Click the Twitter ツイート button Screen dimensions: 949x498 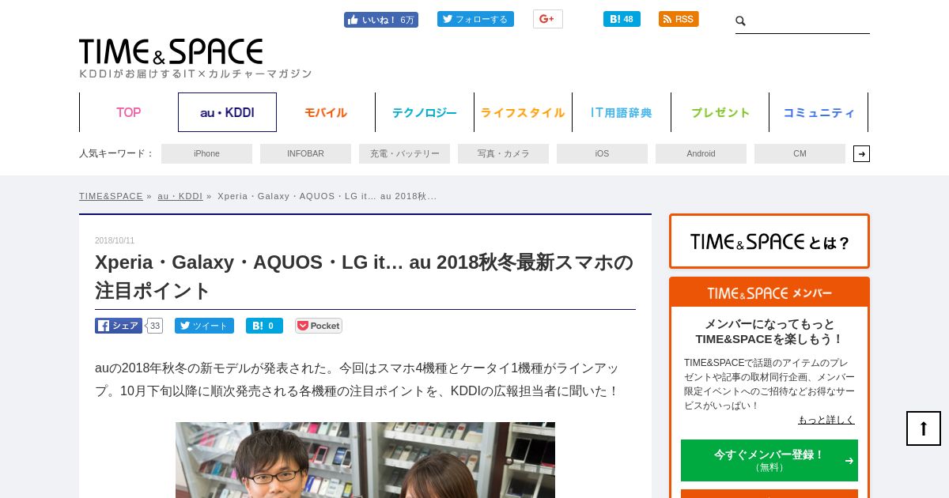[x=204, y=326]
